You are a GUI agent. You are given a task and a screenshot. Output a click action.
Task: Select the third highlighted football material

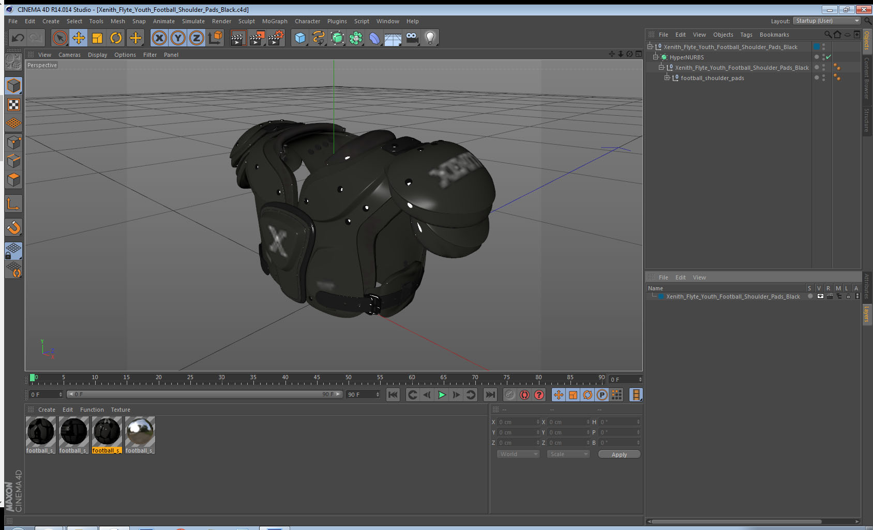click(x=107, y=435)
